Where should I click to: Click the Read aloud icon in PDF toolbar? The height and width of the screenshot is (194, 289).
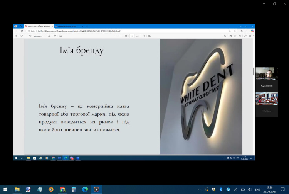pos(55,36)
